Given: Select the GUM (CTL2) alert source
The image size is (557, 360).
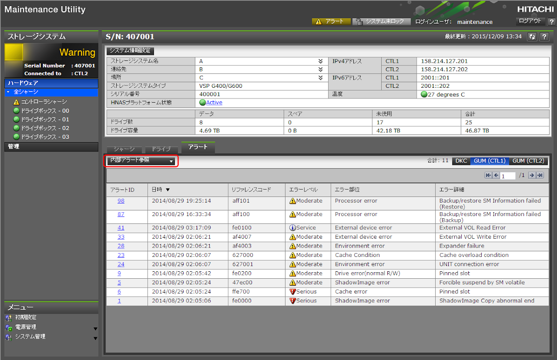Looking at the screenshot, I should 528,161.
